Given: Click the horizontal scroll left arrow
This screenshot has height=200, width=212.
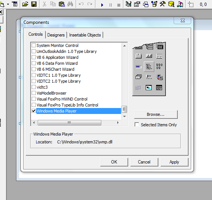Looking at the screenshot, I should (x=34, y=123).
